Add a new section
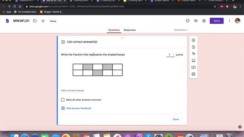 point(193,74)
